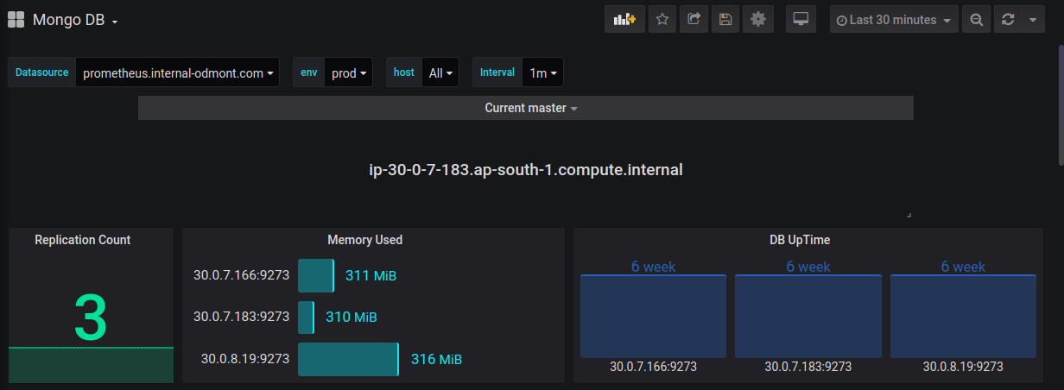The image size is (1064, 390).
Task: Click the Replication Count panel title
Action: point(83,240)
